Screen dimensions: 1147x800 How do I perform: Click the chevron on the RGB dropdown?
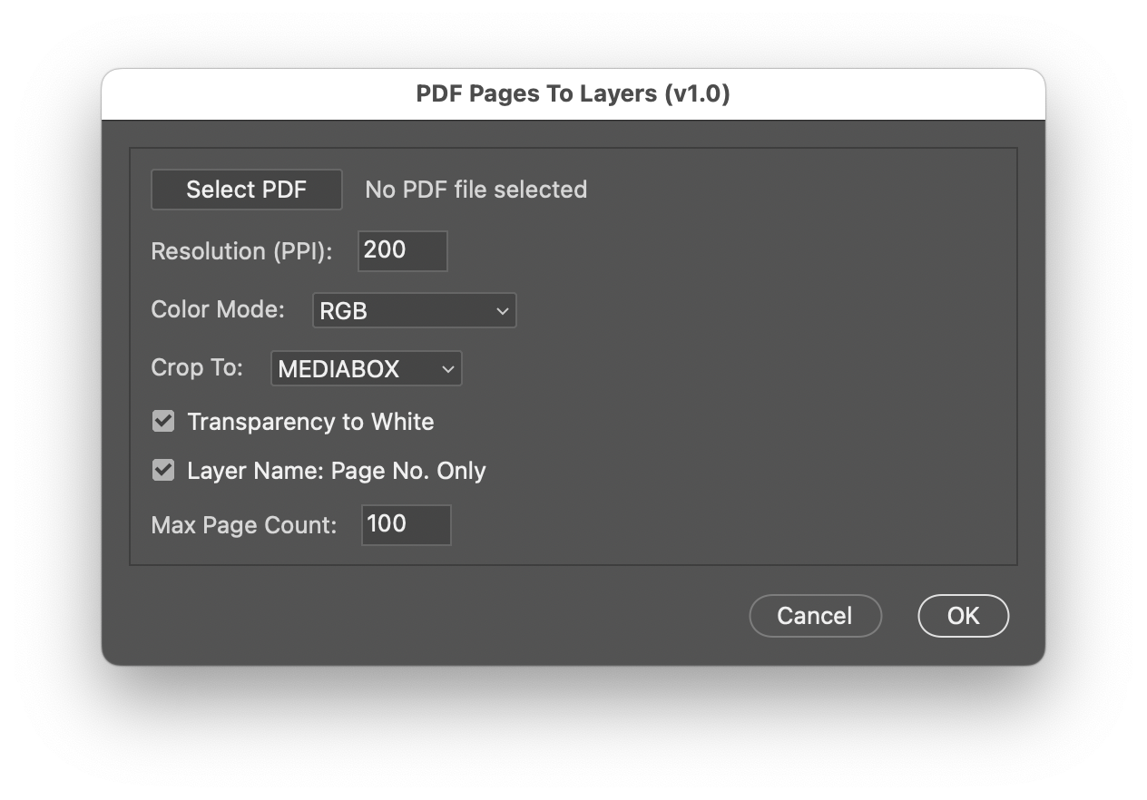[x=502, y=310]
